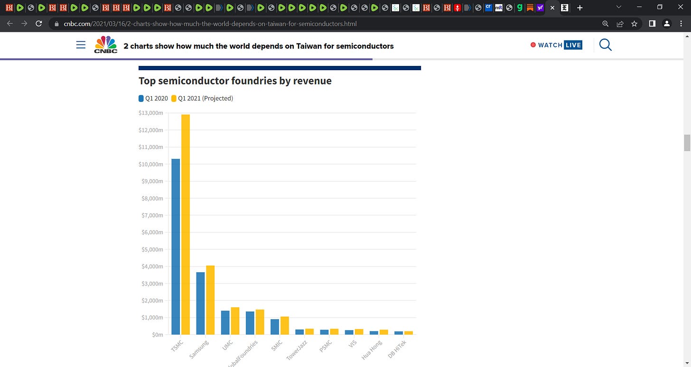View site information via the lock icon
The image size is (691, 367).
point(56,23)
